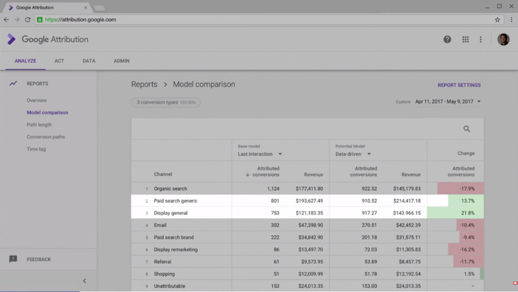Click the secure lock icon in address bar
The image size is (518, 292).
(x=39, y=20)
